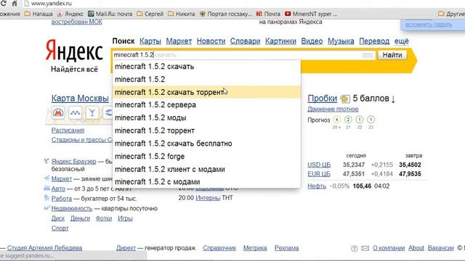The image size is (465, 261).
Task: Open the Mail.Ru: почта bookmark
Action: (110, 14)
